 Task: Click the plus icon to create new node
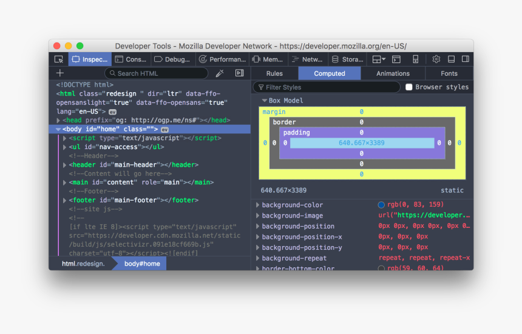point(60,73)
